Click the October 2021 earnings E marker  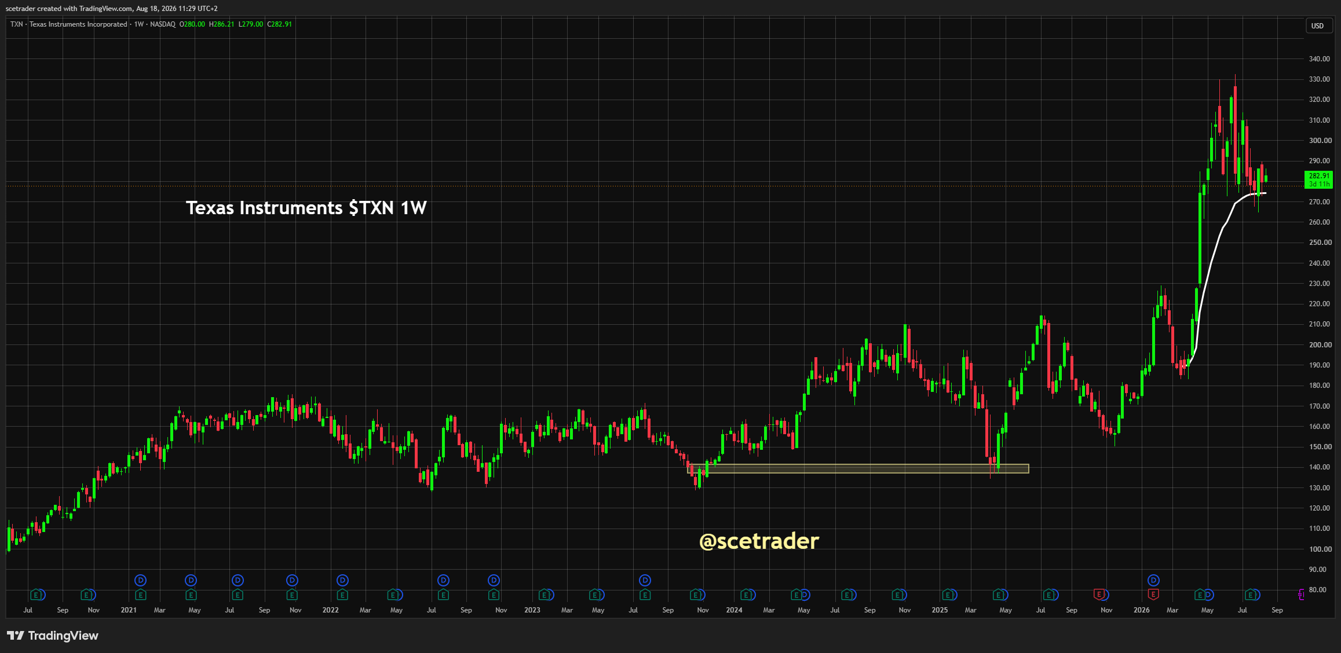point(292,595)
